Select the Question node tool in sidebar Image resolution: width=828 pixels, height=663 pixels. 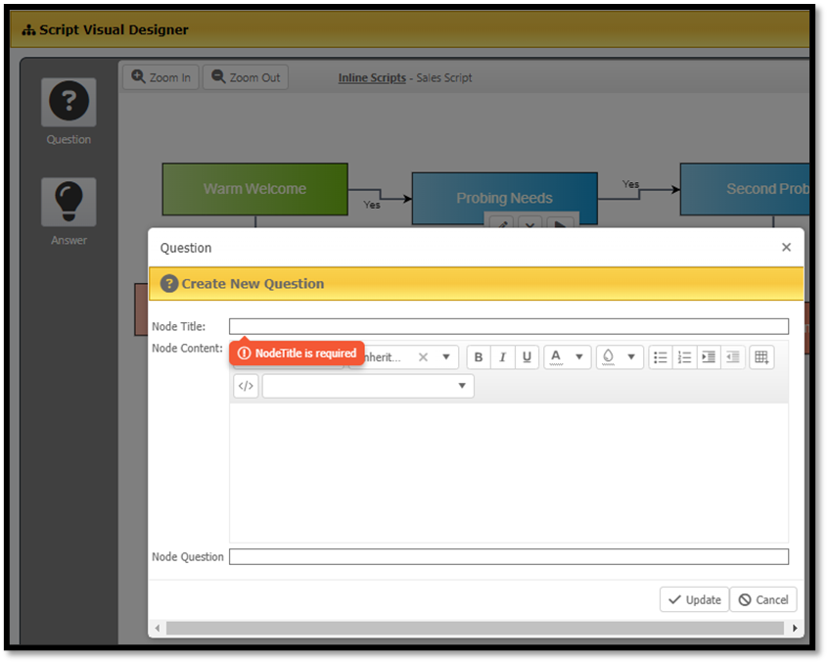point(69,102)
